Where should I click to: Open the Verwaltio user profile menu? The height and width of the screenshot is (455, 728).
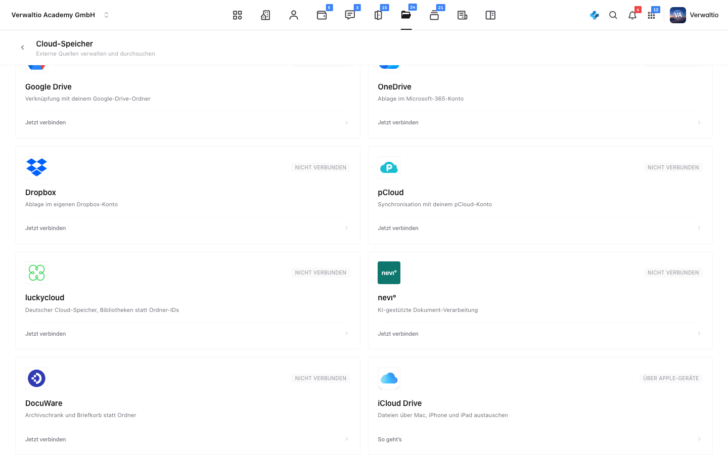pyautogui.click(x=694, y=15)
